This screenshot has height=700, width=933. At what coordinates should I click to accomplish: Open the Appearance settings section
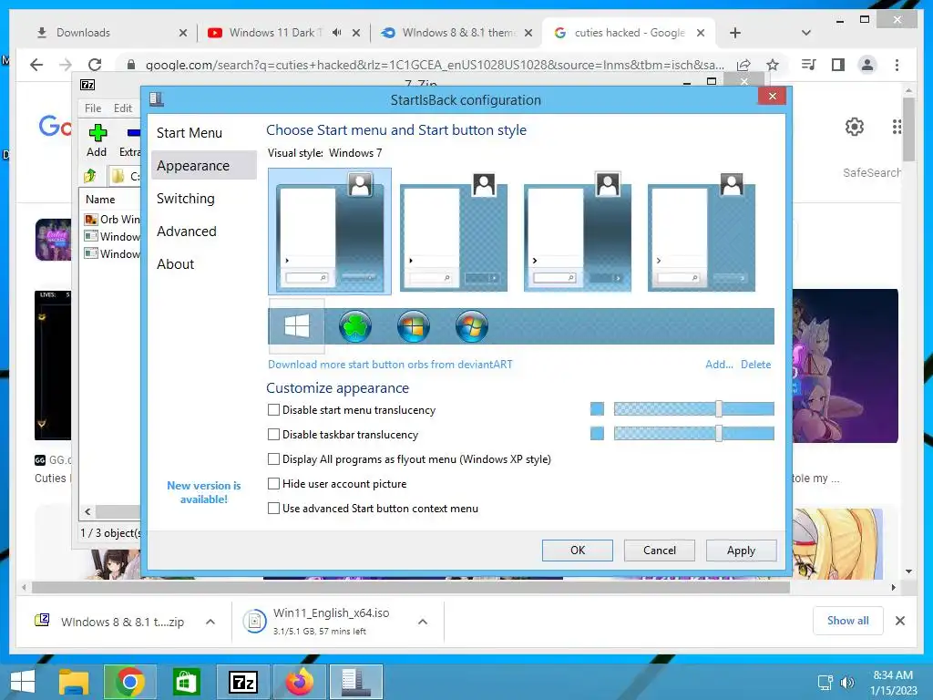(203, 166)
